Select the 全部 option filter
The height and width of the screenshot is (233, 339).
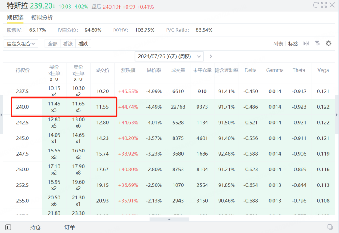(53, 44)
